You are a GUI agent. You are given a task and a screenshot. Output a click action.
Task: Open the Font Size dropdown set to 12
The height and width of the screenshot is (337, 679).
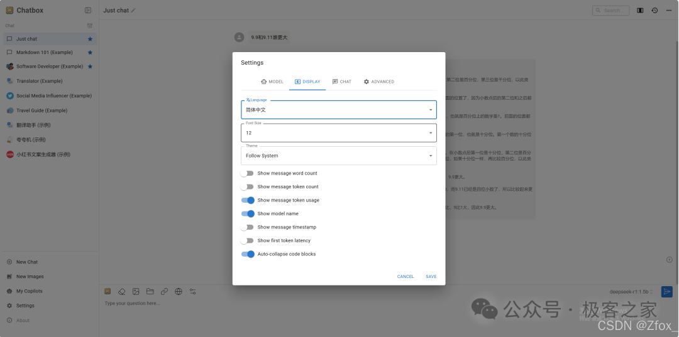coord(339,132)
